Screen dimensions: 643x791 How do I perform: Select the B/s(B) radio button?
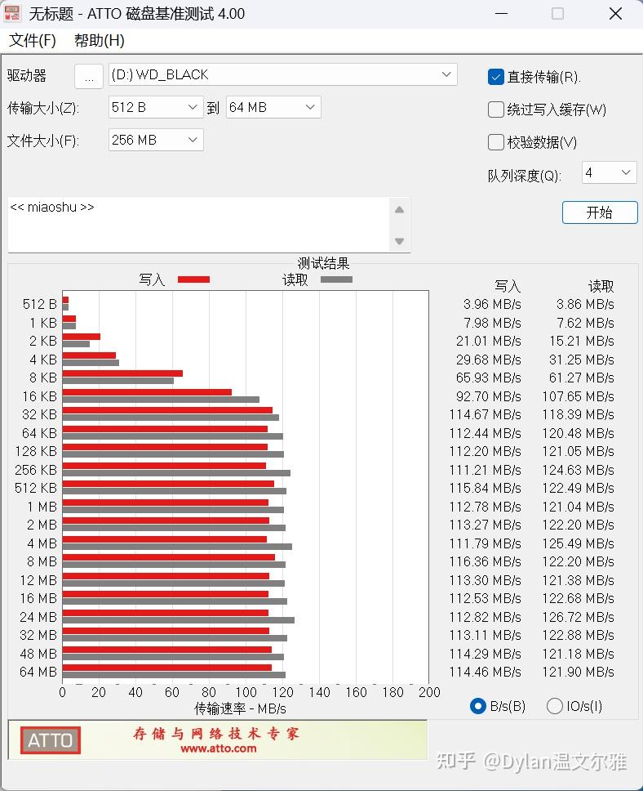point(477,706)
